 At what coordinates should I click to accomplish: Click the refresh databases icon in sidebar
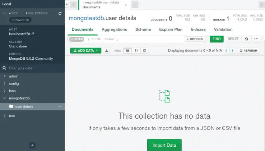(60, 13)
